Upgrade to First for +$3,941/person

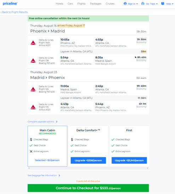pos(129,160)
